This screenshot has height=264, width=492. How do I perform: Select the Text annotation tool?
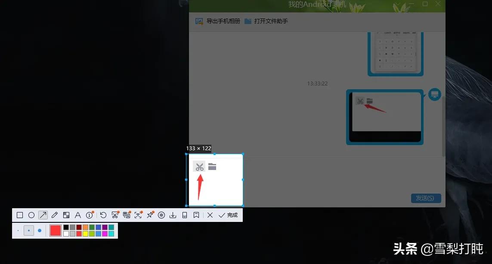click(x=78, y=215)
